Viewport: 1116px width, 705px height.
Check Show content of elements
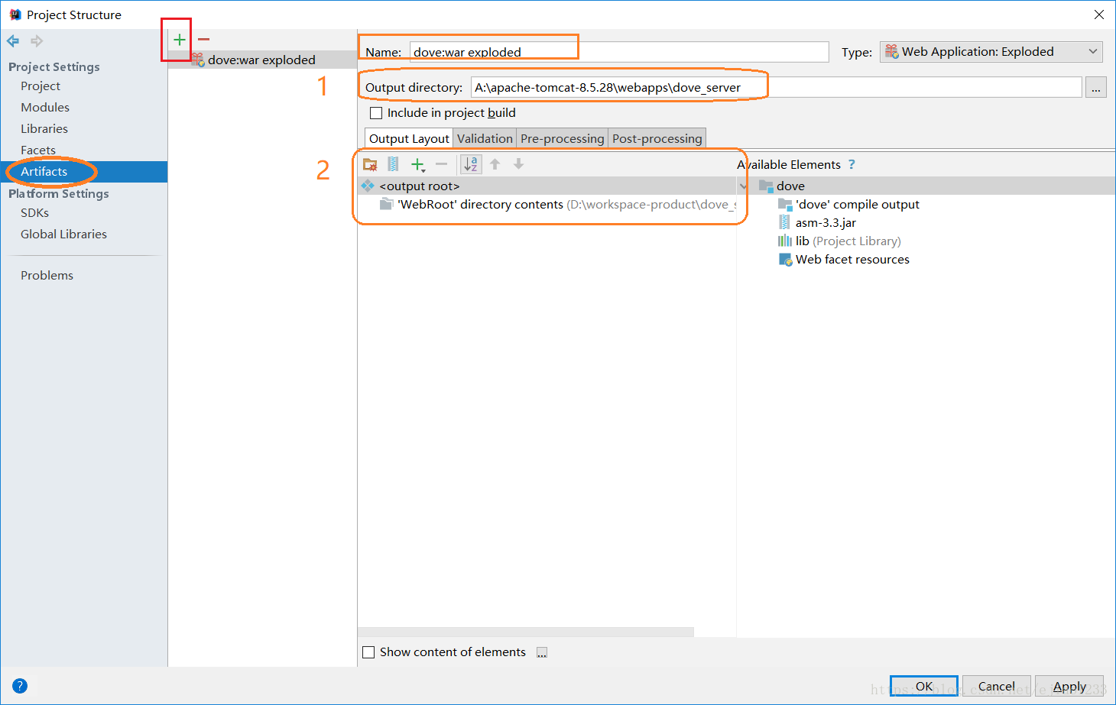coord(369,652)
